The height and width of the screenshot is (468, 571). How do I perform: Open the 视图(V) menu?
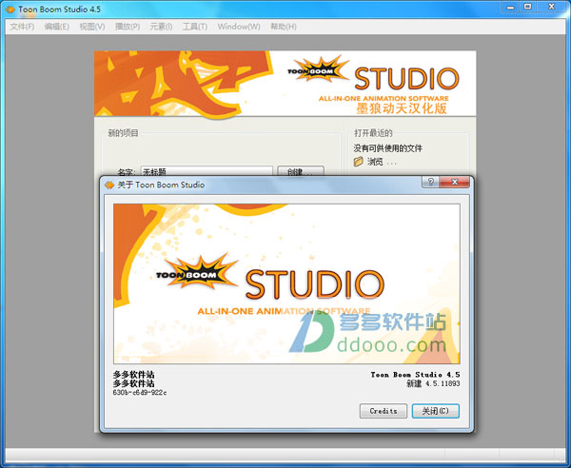pyautogui.click(x=92, y=27)
